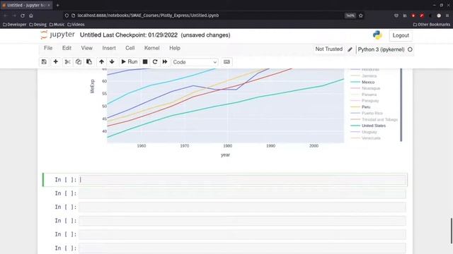Select the Untitled Jupyter browser tab
Image resolution: width=453 pixels, height=254 pixels.
pyautogui.click(x=27, y=5)
